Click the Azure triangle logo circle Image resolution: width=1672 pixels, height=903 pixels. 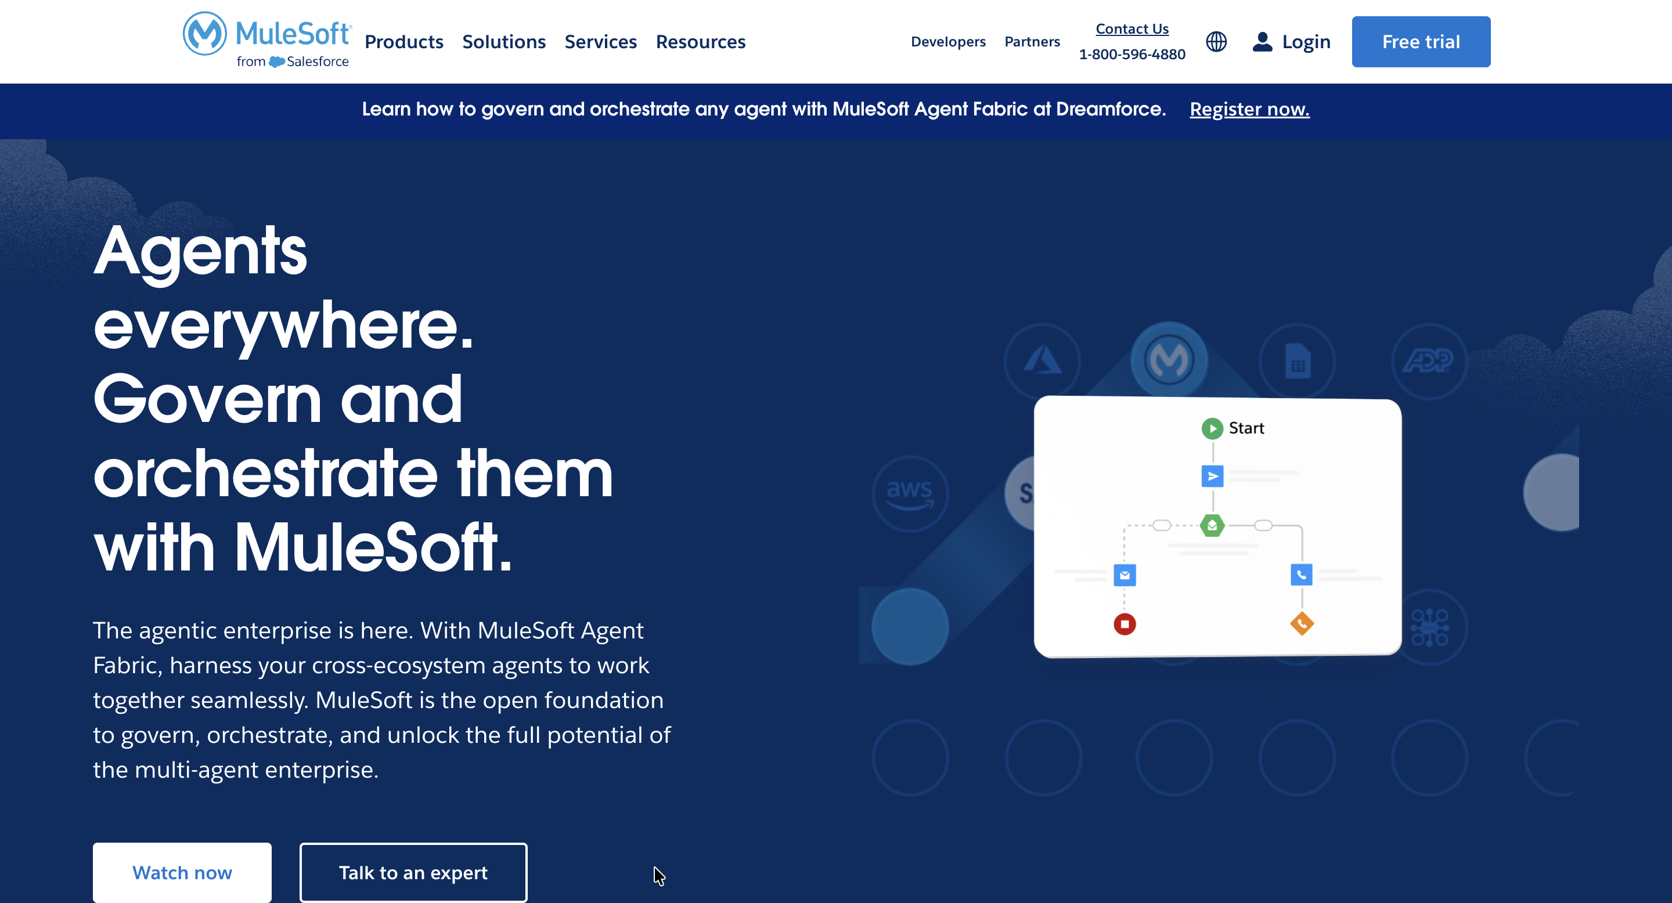pyautogui.click(x=1042, y=361)
